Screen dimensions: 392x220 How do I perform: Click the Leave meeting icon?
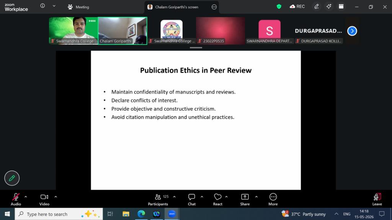tap(377, 197)
